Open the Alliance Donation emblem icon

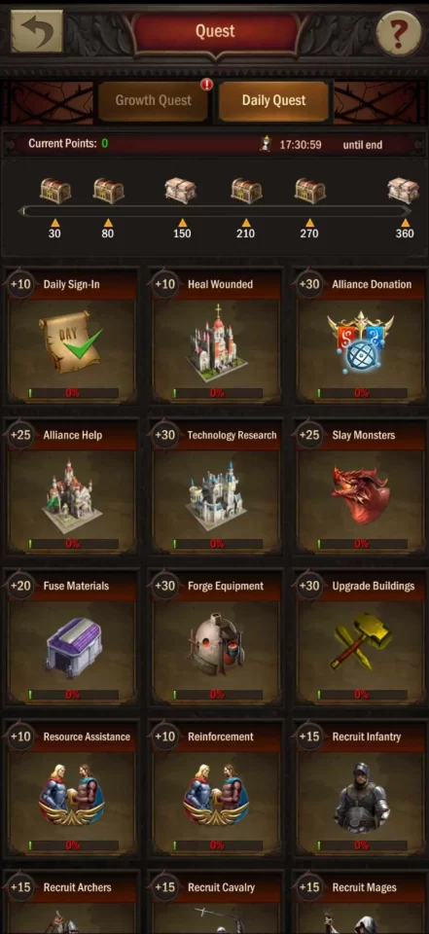coord(361,341)
